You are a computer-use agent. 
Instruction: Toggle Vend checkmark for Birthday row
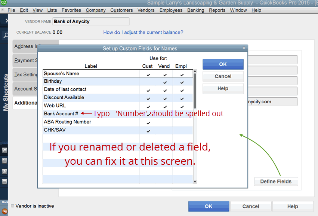164,82
